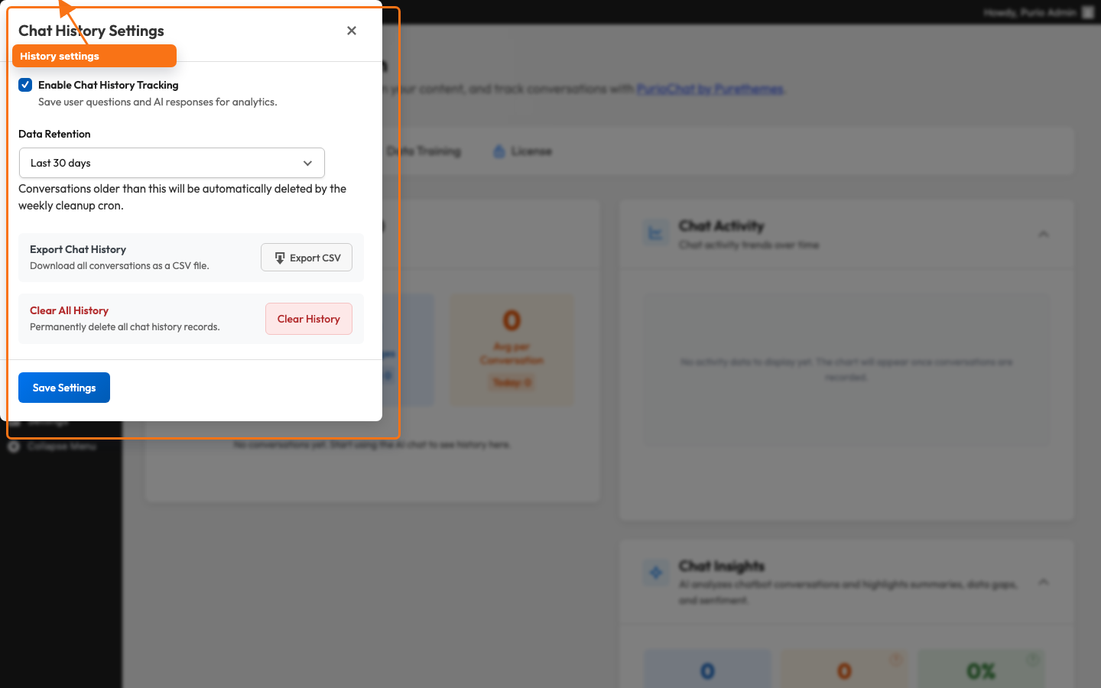Click 'Download all conversations as a CSV file.' text
The image size is (1101, 688).
[x=119, y=265]
